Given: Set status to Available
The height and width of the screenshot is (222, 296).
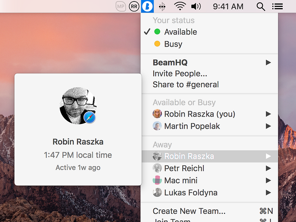Looking at the screenshot, I should [209, 32].
